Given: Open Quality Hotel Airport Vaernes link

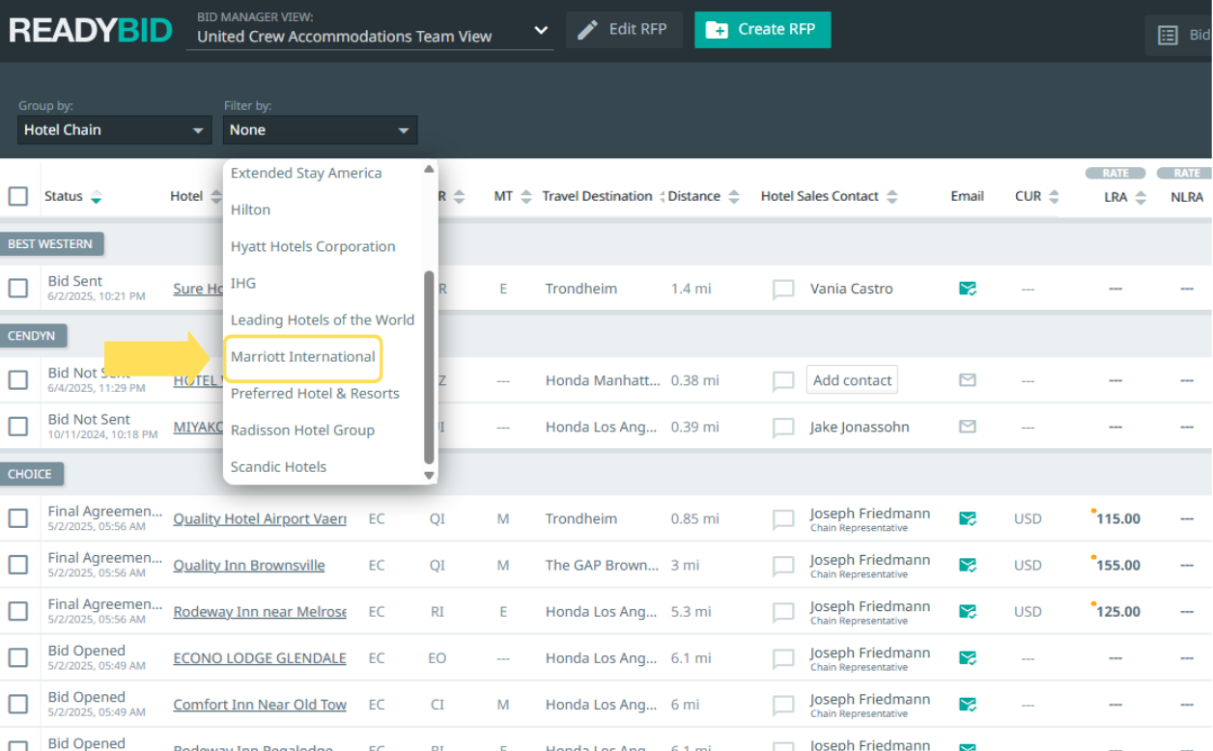Looking at the screenshot, I should [260, 519].
